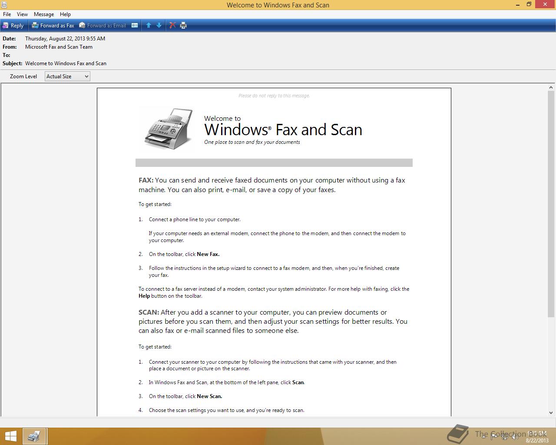Click the network tray icon
556x445 pixels.
pos(504,436)
